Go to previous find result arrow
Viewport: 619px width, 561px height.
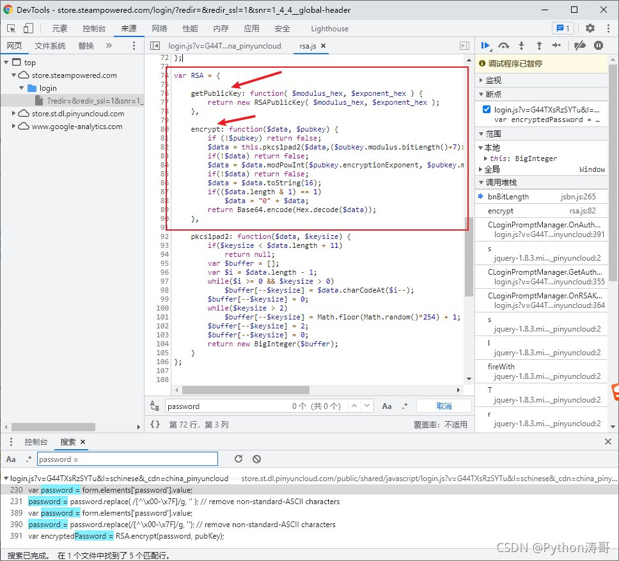click(x=354, y=406)
